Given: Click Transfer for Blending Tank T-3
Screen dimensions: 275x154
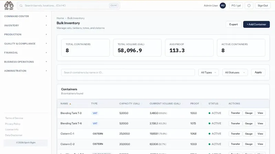Looking at the screenshot, I should (x=235, y=113).
